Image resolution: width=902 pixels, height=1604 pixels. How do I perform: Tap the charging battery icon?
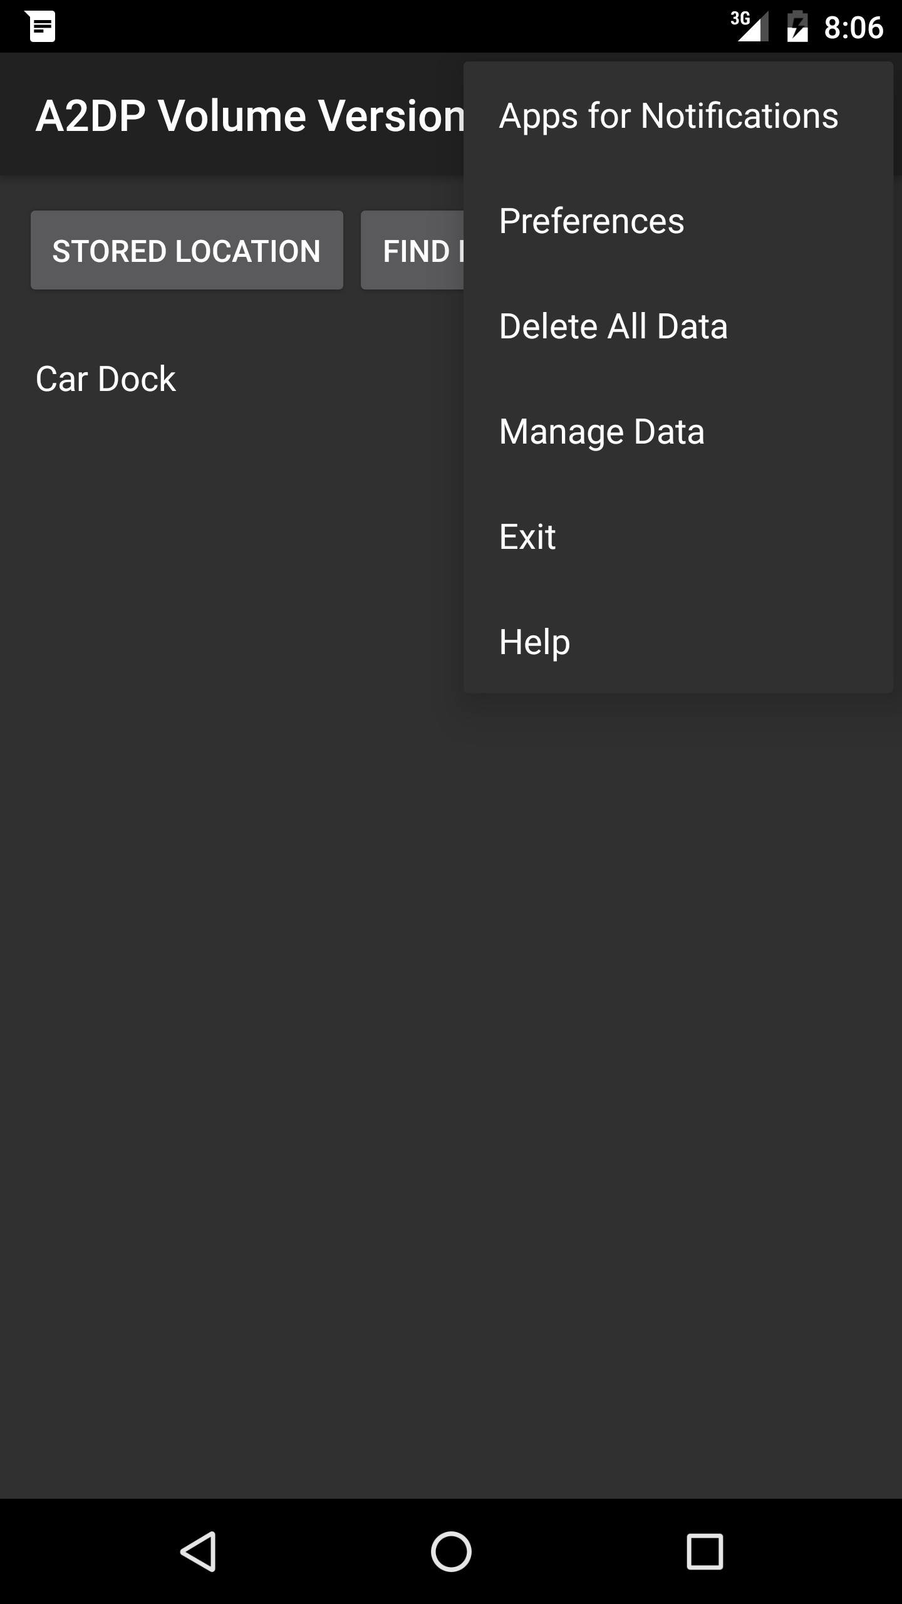797,27
